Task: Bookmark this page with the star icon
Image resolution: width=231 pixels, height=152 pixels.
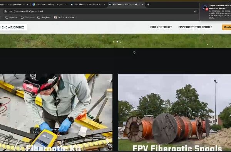Action: (x=195, y=12)
